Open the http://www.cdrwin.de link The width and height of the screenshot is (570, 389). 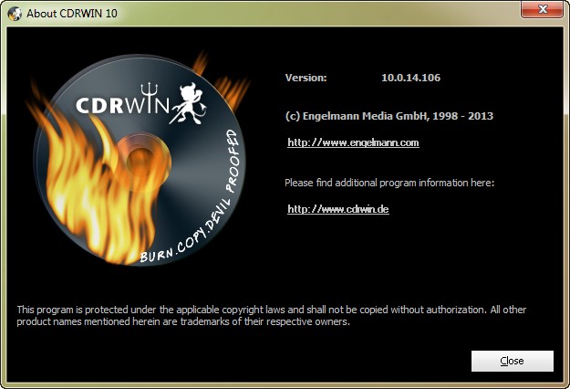(338, 209)
